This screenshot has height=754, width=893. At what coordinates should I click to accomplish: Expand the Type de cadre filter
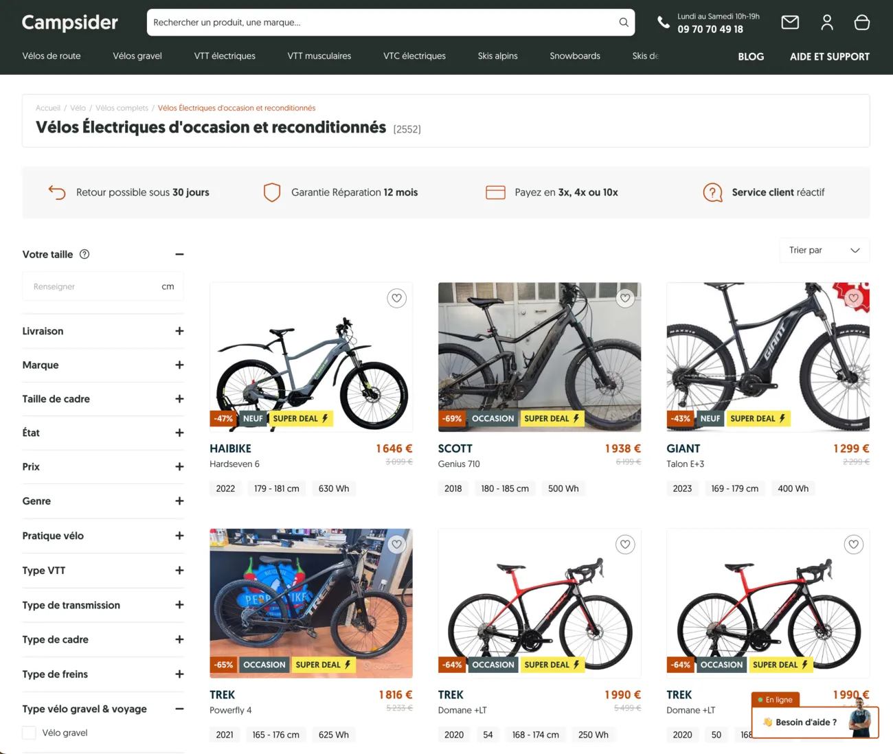[179, 639]
